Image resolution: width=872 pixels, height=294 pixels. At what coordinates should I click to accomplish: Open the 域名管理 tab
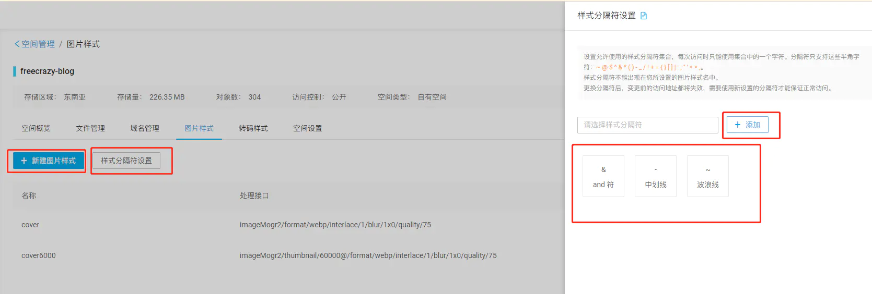coord(145,128)
